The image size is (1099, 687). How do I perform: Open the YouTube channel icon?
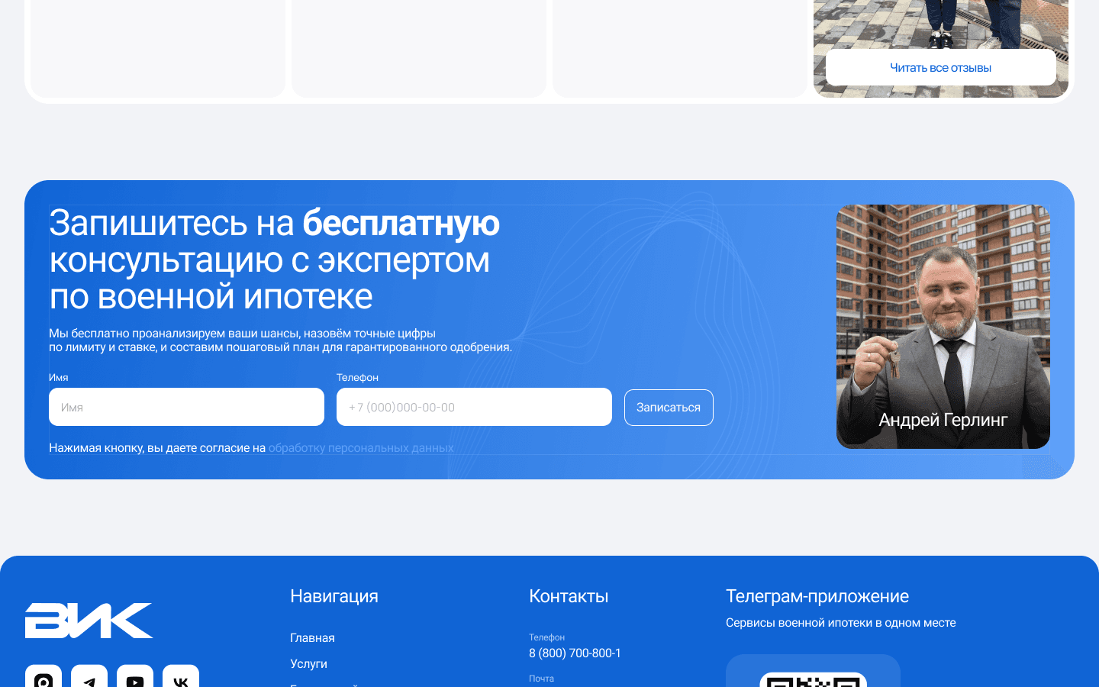(135, 678)
